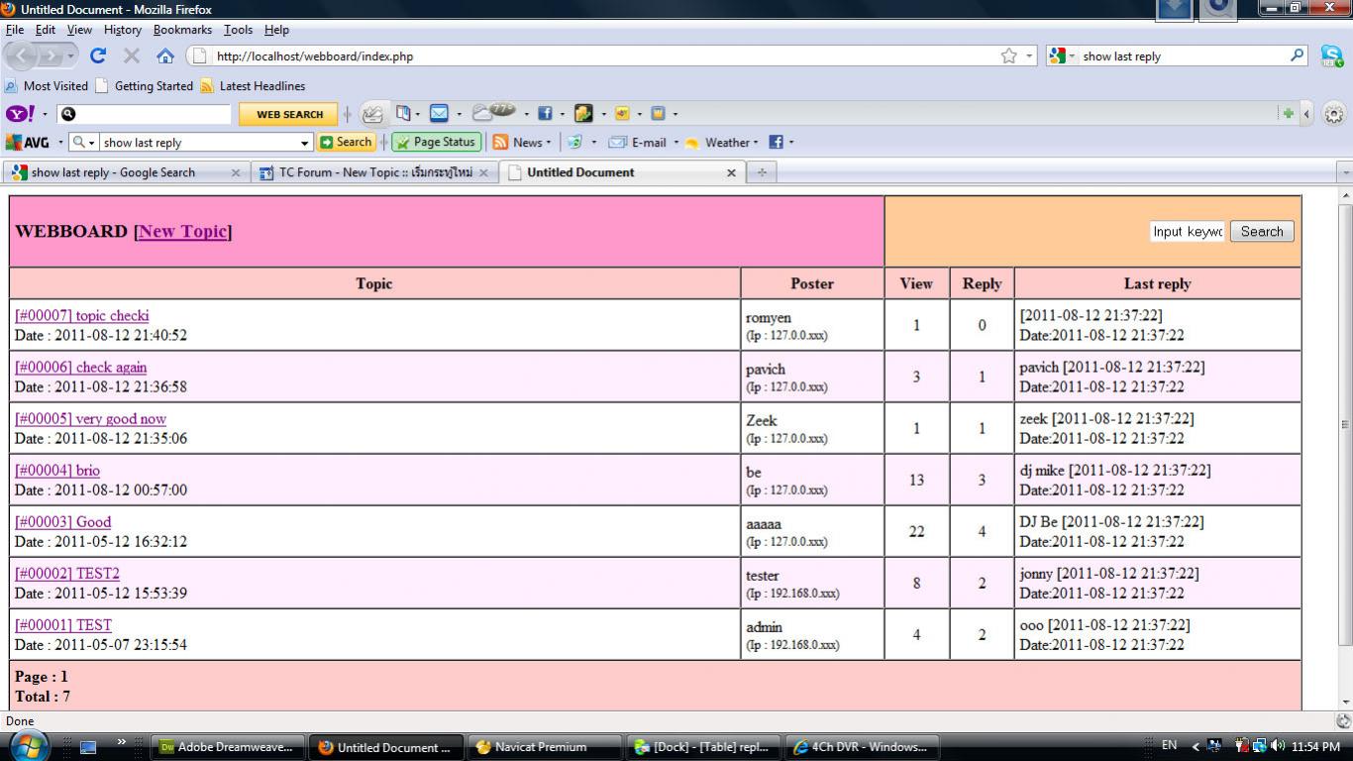Open topic #00003 Good

(62, 521)
